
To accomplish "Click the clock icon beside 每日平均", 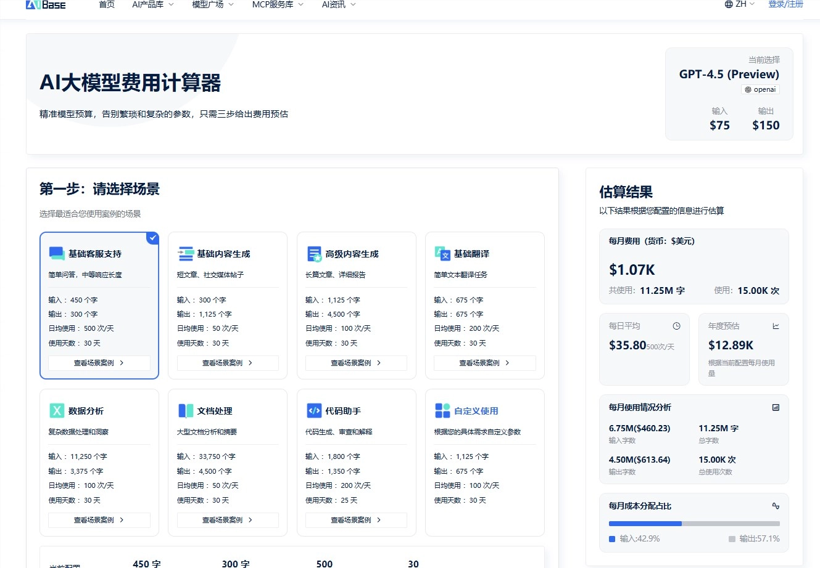I will pyautogui.click(x=676, y=326).
